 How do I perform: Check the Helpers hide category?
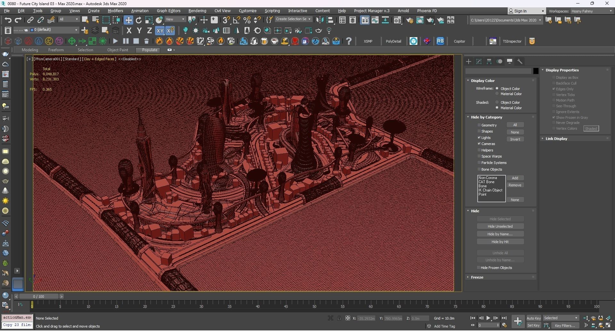click(x=479, y=150)
